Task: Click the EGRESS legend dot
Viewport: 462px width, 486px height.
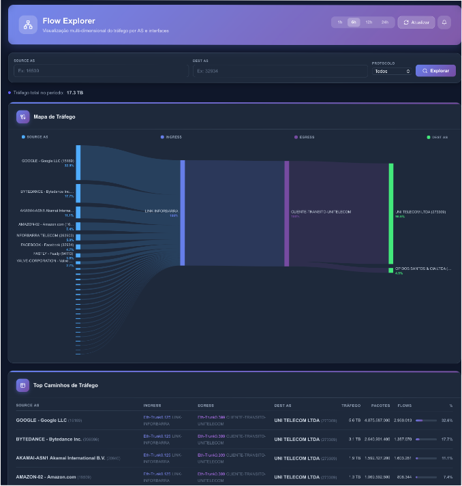Action: coord(296,137)
